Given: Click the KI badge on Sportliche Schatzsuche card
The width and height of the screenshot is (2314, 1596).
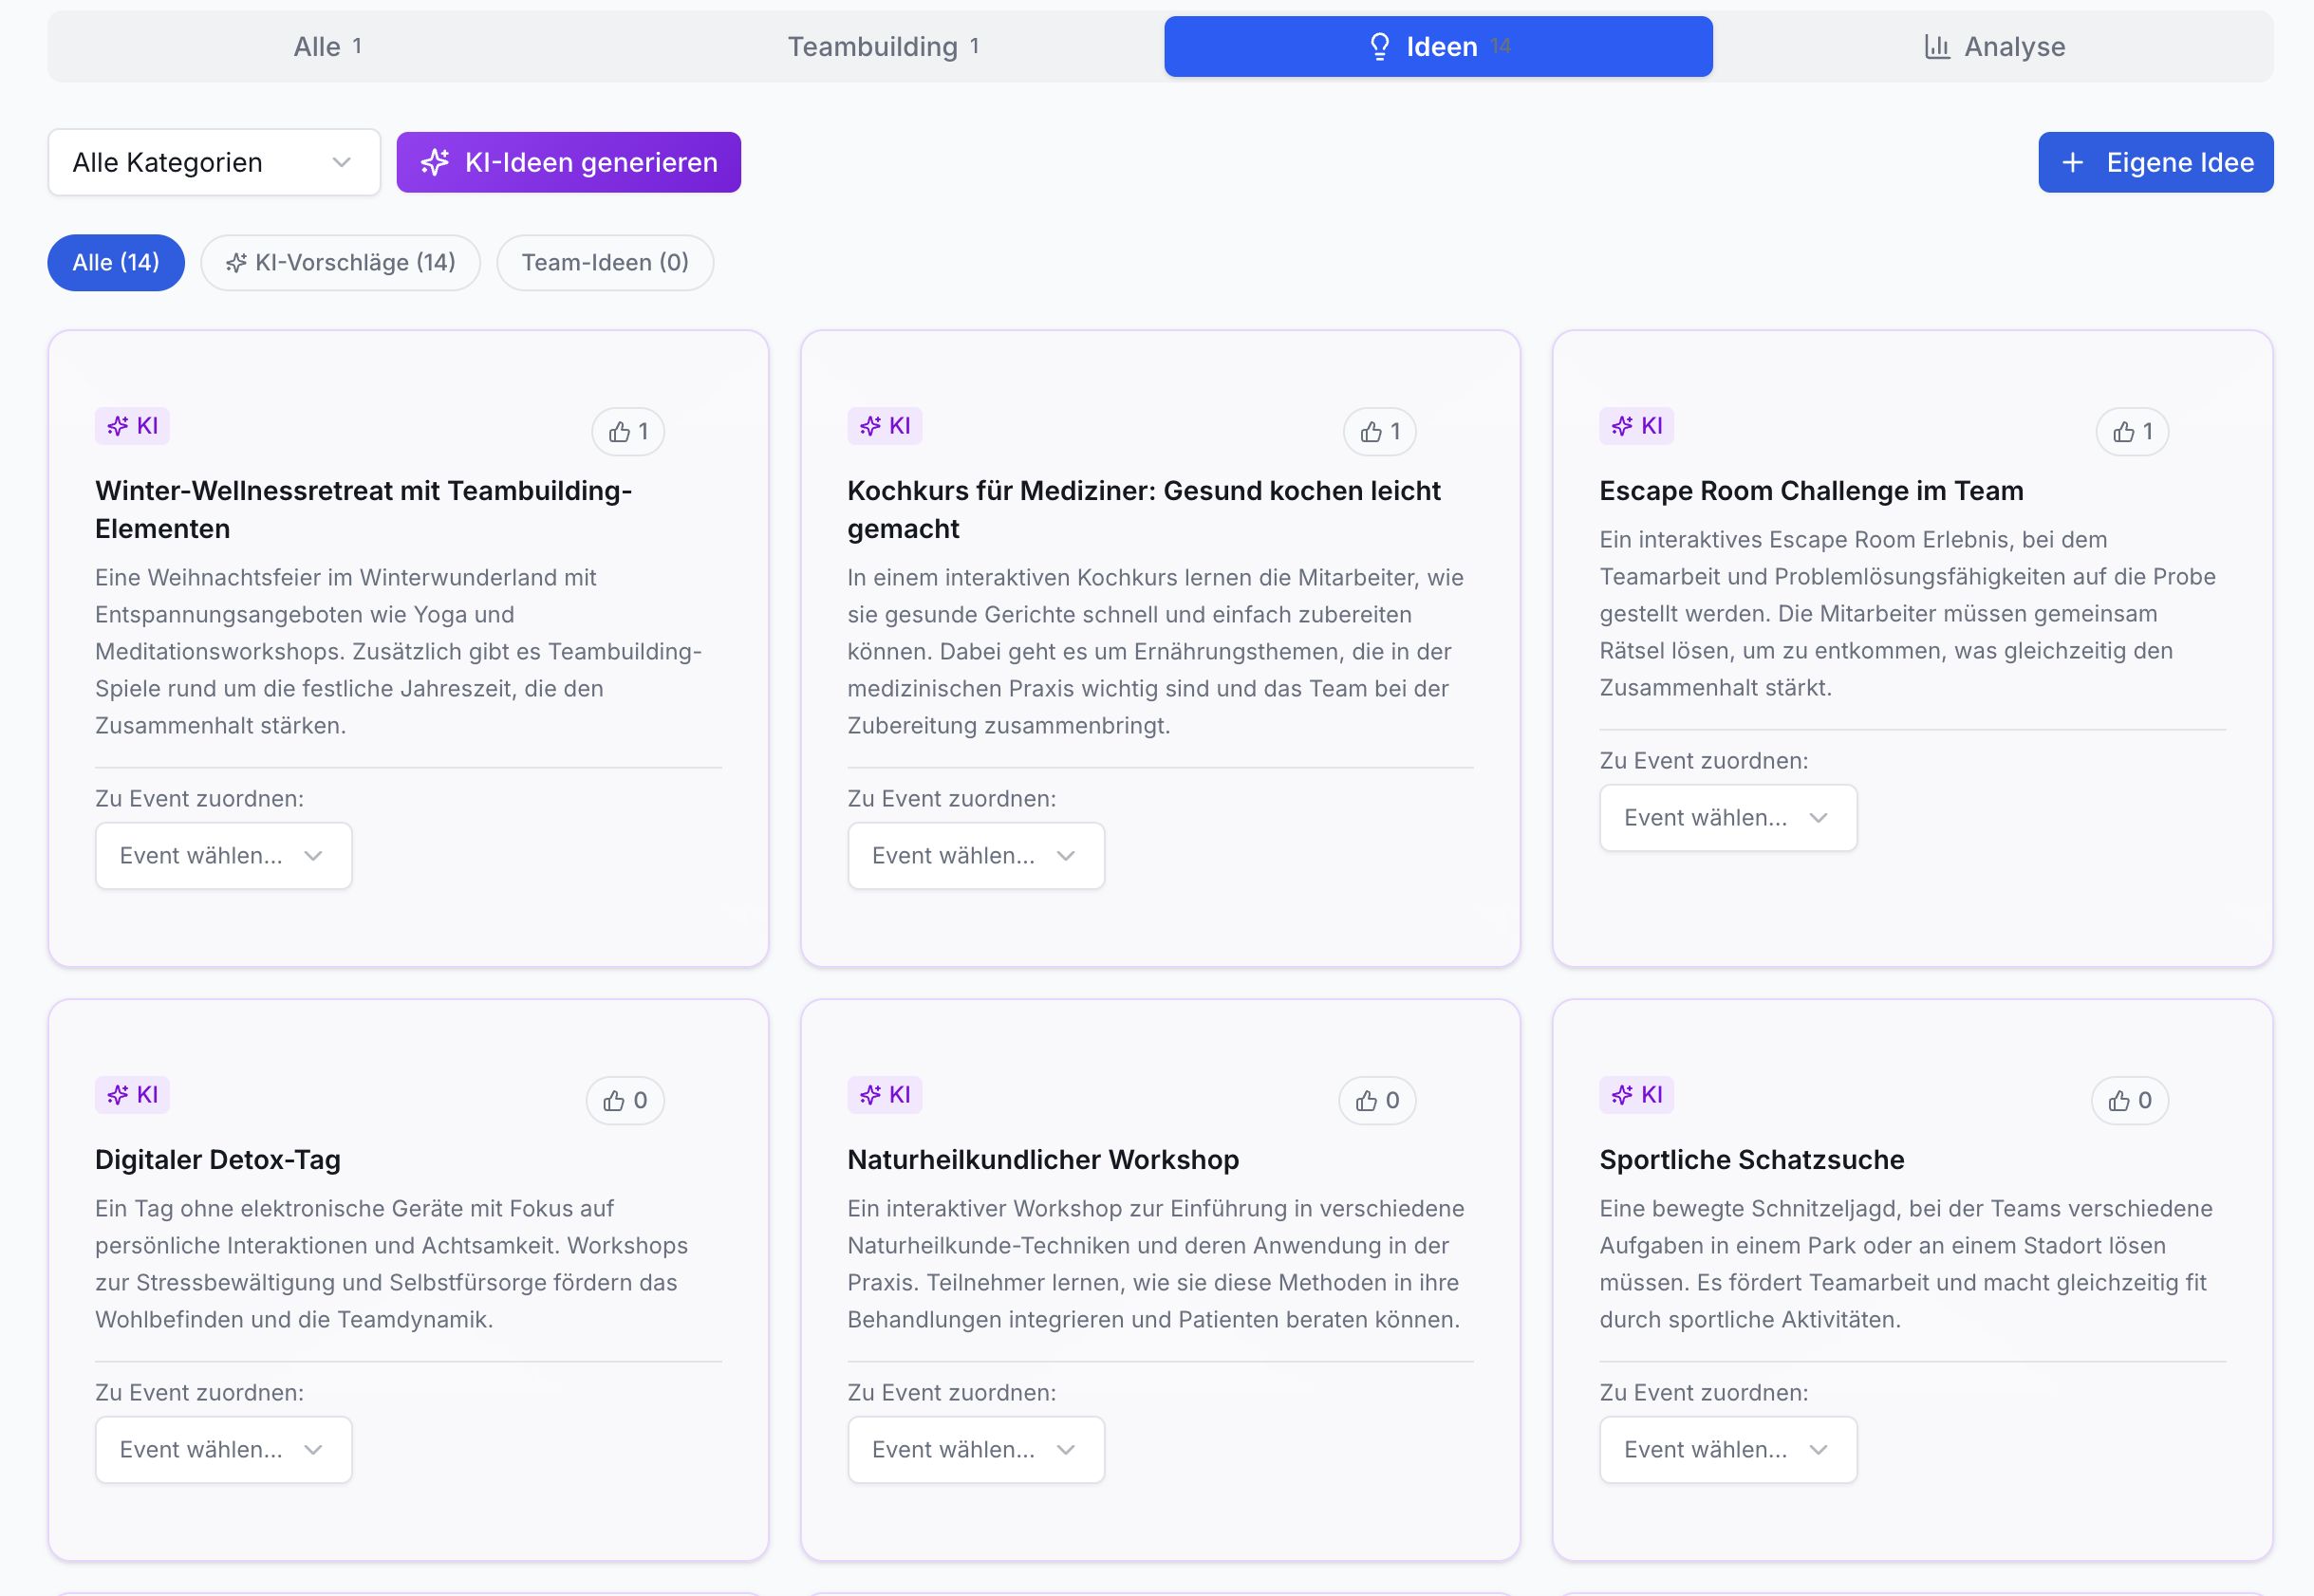Looking at the screenshot, I should (1636, 1095).
